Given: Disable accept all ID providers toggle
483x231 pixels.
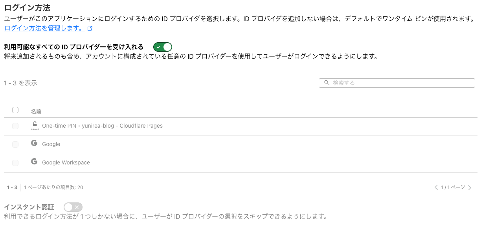Looking at the screenshot, I should pos(163,47).
